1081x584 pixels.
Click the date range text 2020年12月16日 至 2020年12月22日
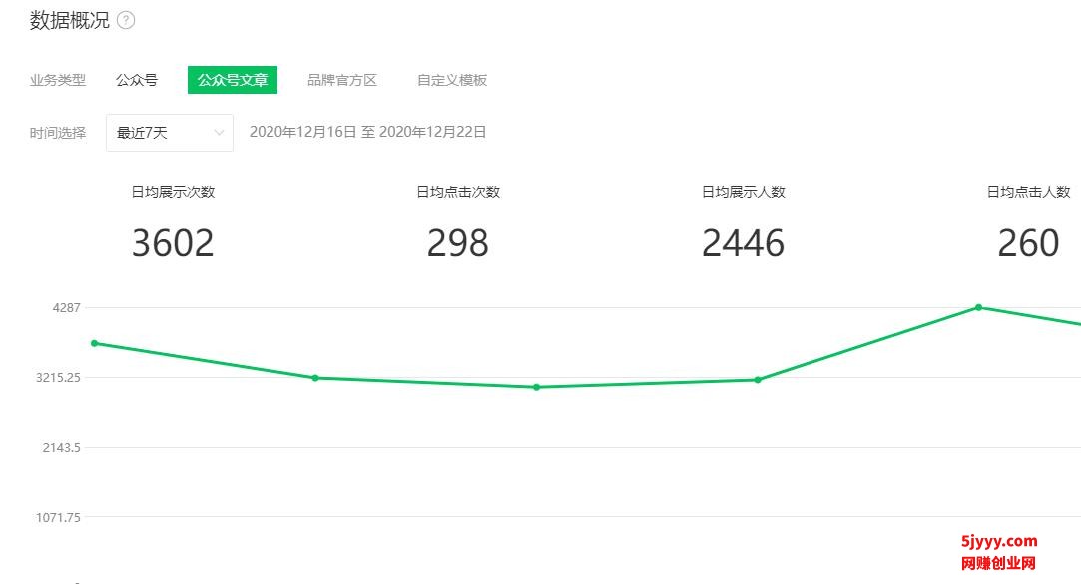[x=367, y=132]
